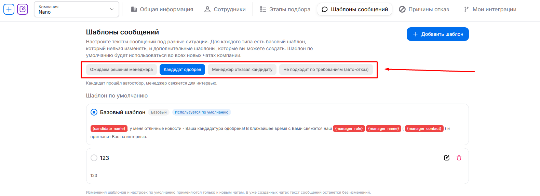This screenshot has width=540, height=196.
Task: Select the Ожидаем решения менеджера filter
Action: tap(121, 70)
